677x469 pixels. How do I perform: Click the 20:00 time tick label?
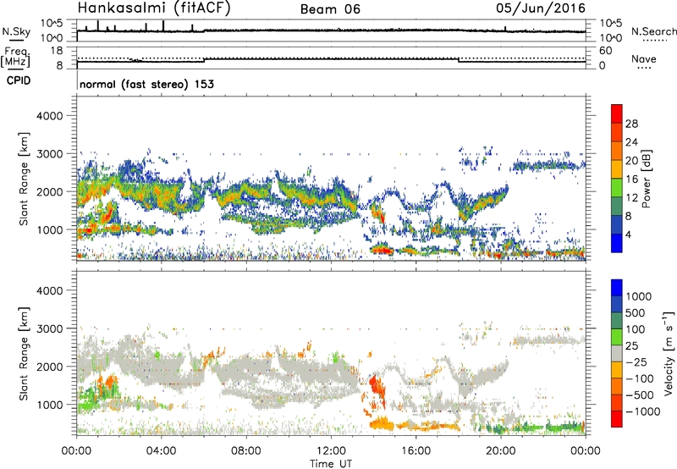[501, 451]
